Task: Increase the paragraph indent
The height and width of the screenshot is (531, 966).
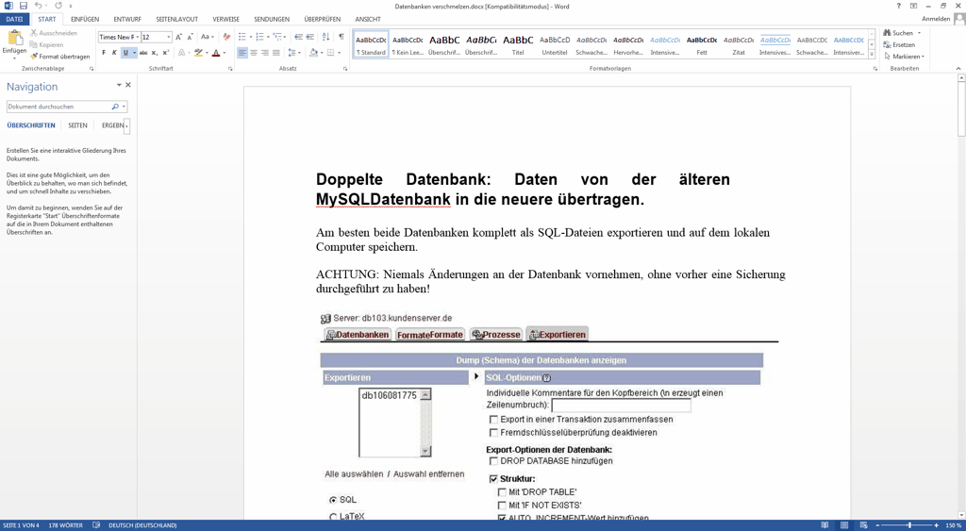Action: pos(310,37)
